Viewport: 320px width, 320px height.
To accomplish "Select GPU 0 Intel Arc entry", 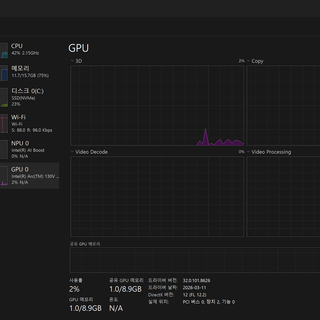I will tap(29, 176).
